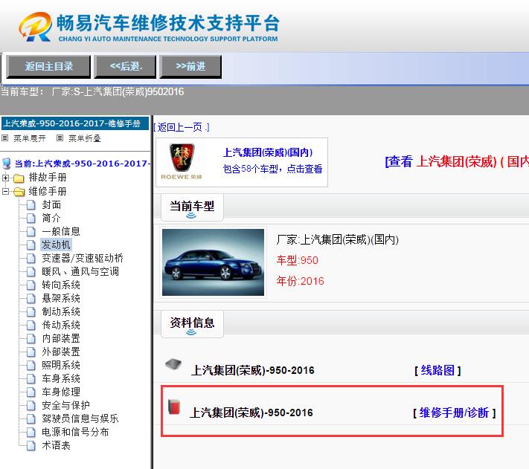Open the 照明系统 section

click(x=61, y=365)
